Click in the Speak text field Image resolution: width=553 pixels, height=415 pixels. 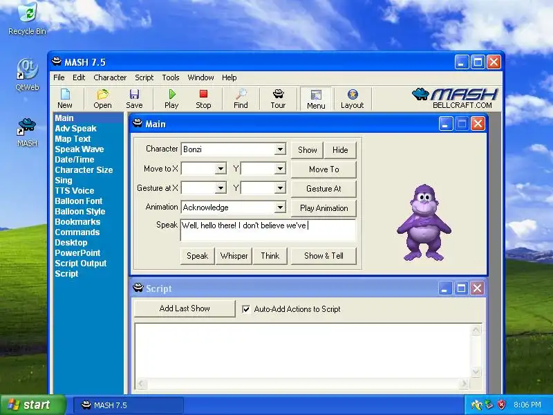[268, 230]
